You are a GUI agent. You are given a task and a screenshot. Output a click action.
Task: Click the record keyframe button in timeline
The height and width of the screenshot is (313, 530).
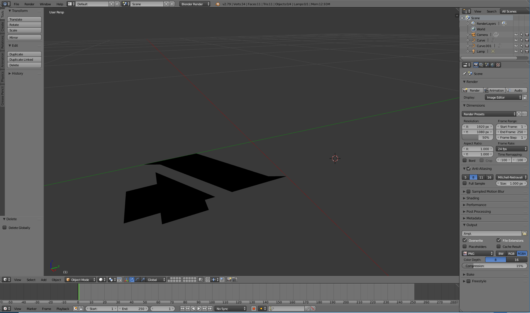253,309
